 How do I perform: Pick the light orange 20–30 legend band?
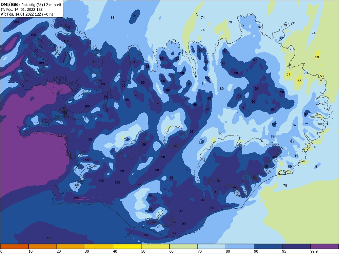(x=71, y=247)
